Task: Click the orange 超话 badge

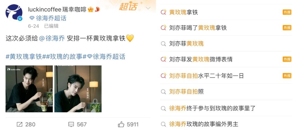Action: coord(128,7)
